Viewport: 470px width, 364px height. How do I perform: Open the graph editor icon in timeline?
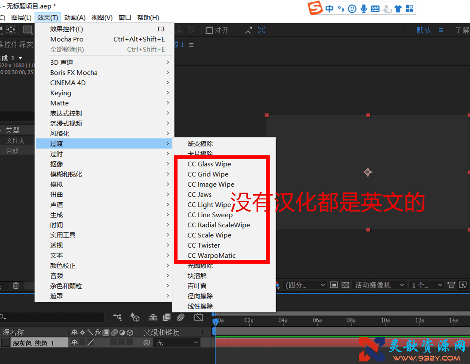tap(198, 317)
